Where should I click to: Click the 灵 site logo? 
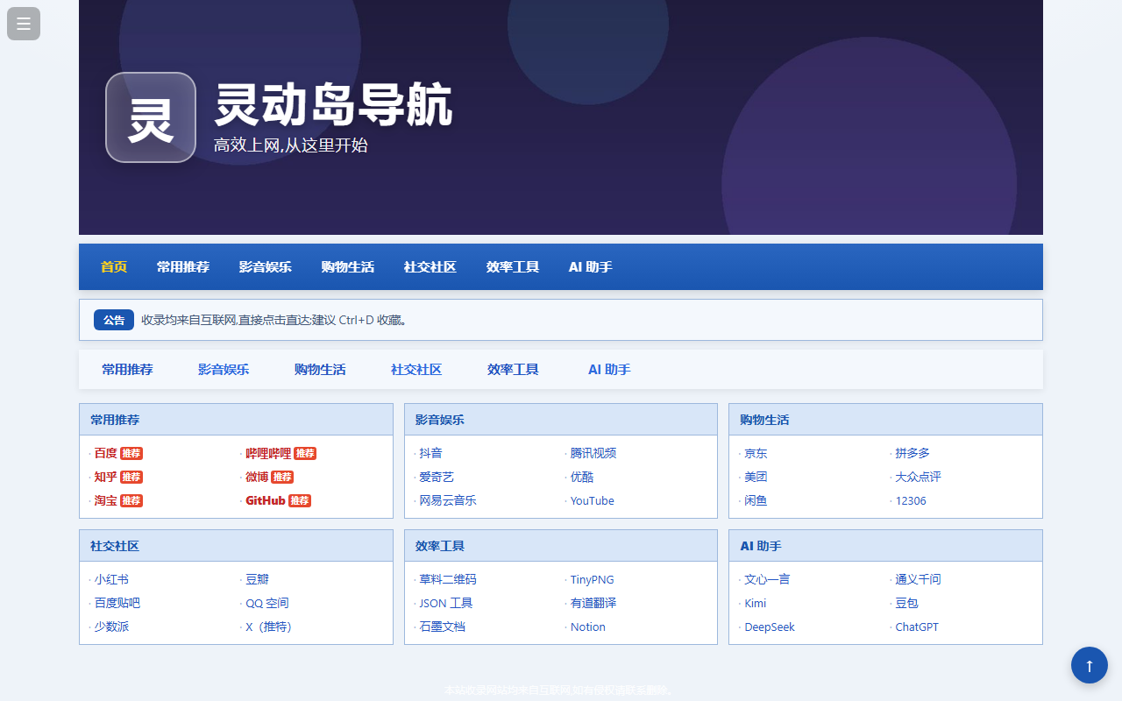click(x=151, y=117)
